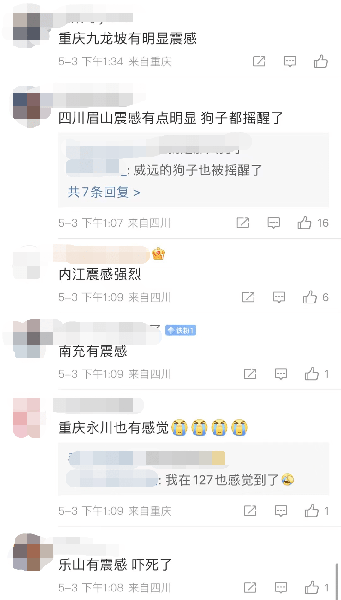Viewport: 341px width, 600px height.
Task: Expand 共7条回复 replies
Action: 104,192
